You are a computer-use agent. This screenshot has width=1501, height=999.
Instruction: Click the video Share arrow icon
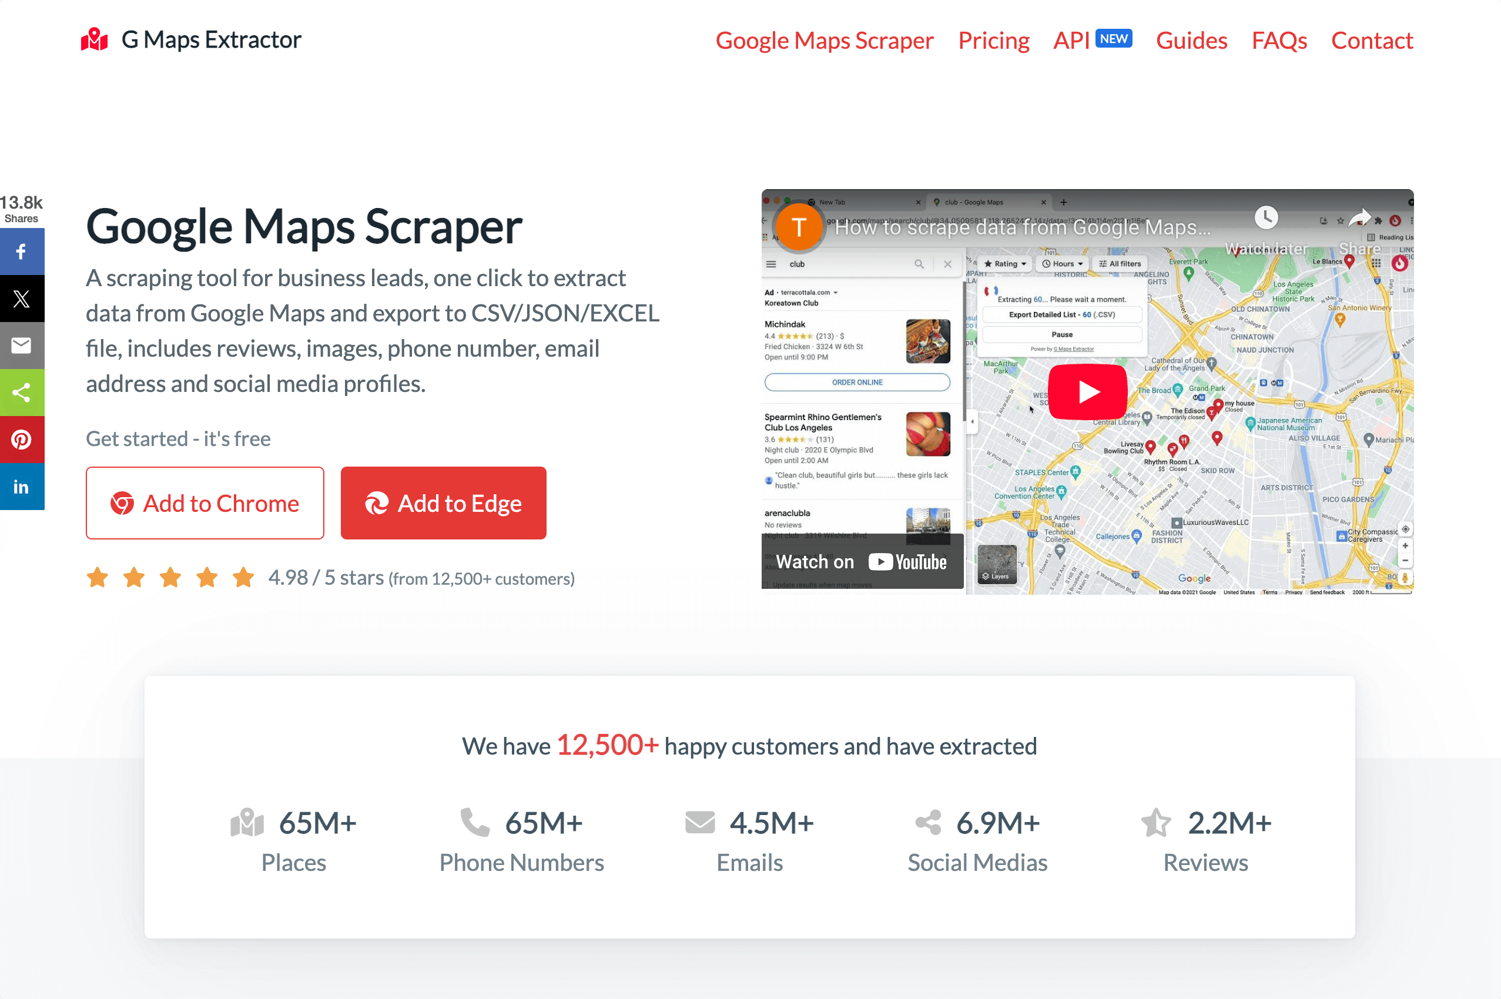click(1359, 218)
